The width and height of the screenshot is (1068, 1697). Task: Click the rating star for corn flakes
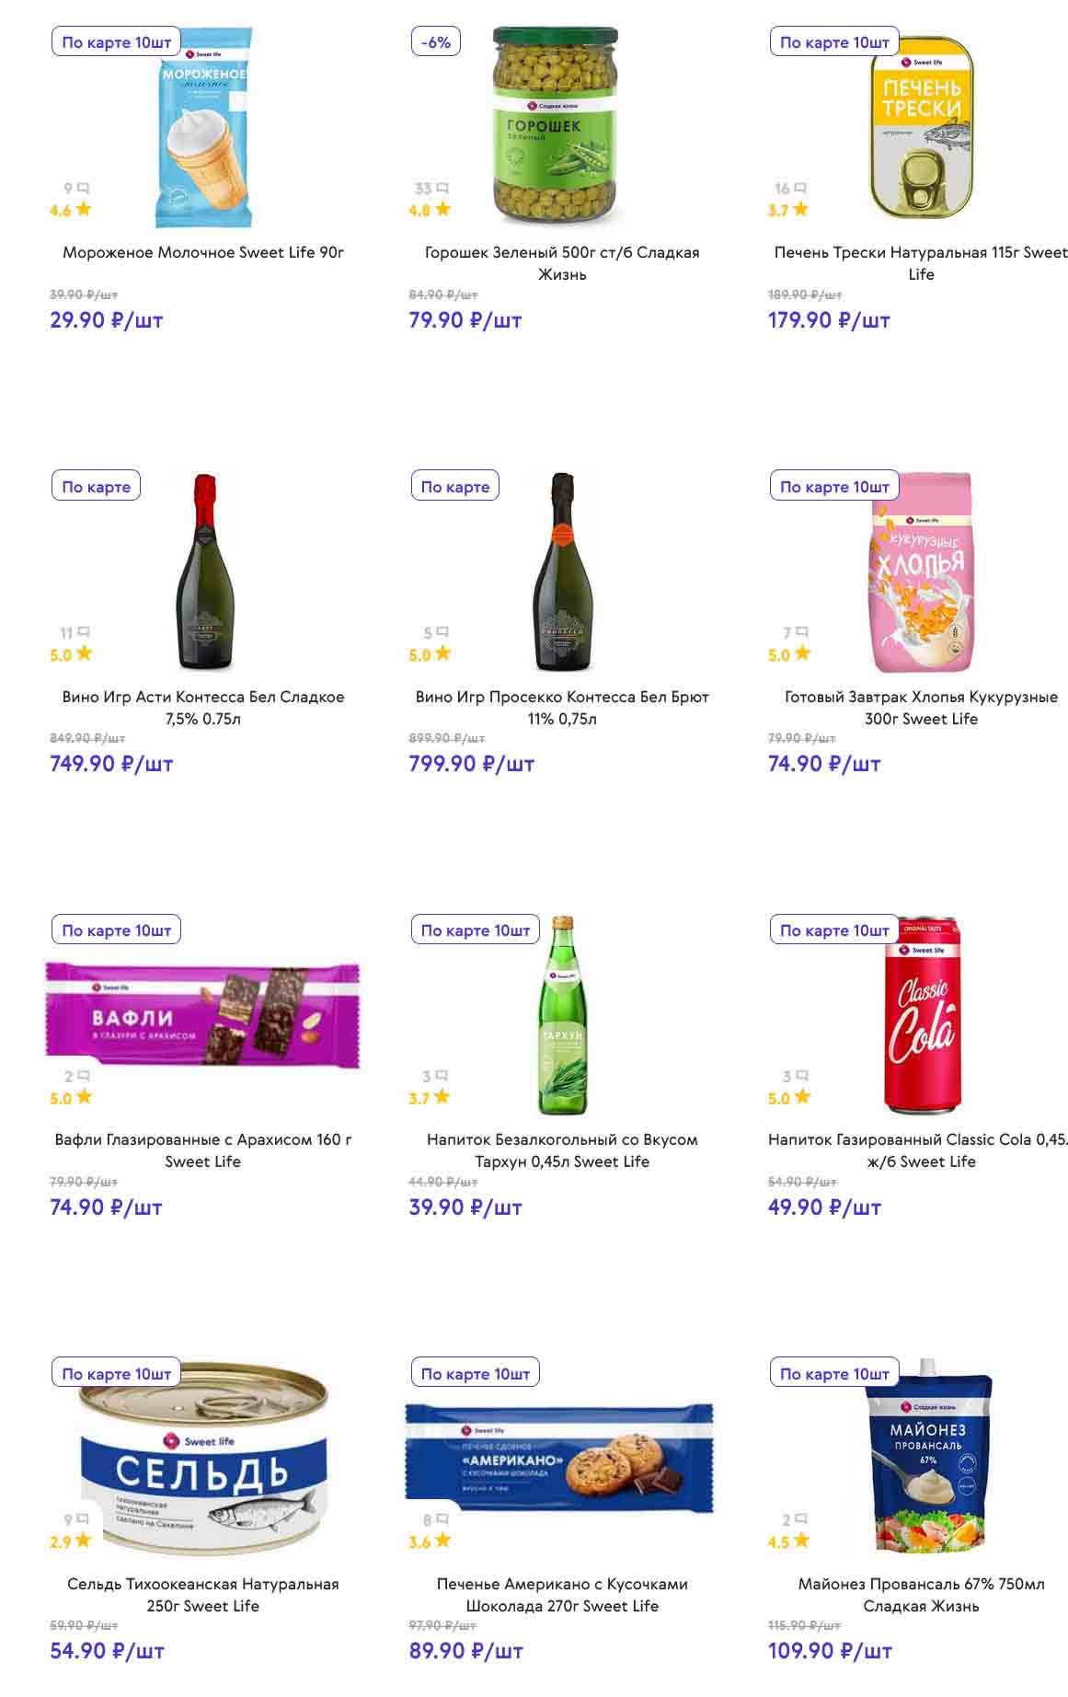click(x=802, y=653)
